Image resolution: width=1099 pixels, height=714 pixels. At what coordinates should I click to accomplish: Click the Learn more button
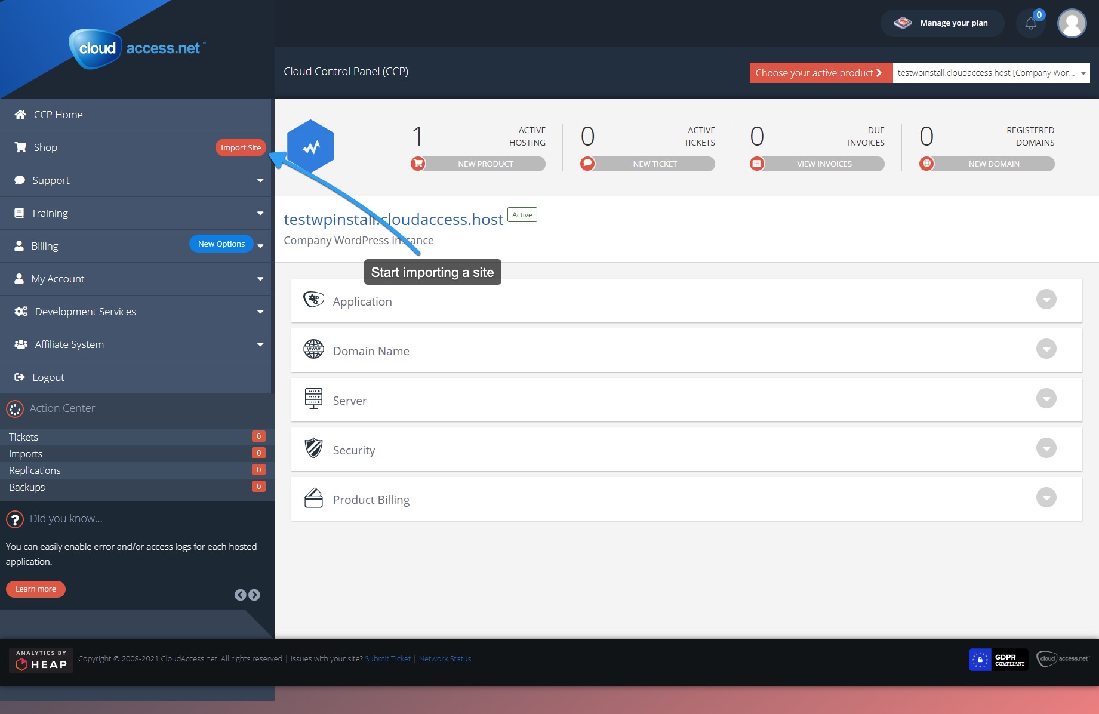pos(36,589)
